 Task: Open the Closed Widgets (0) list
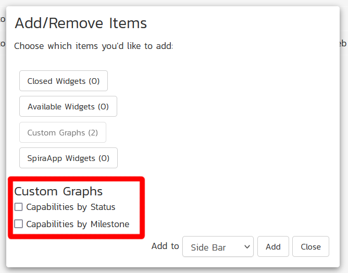coord(63,81)
